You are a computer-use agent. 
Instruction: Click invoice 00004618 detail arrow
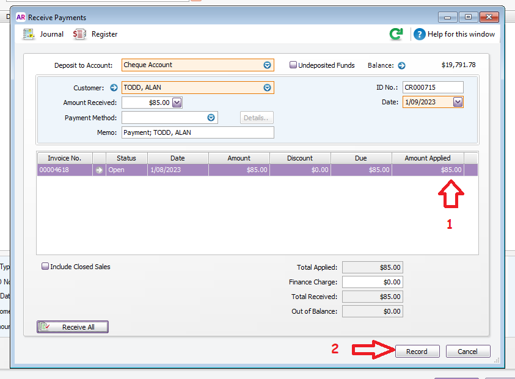(x=99, y=170)
